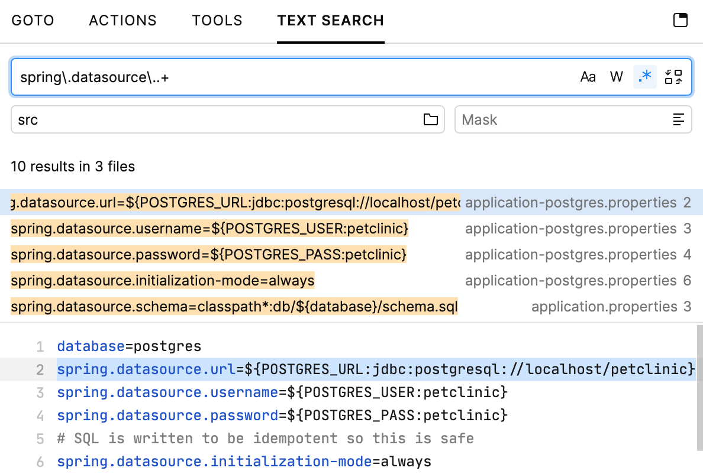Disable the regular expressions .* toggle
This screenshot has height=474, width=703.
click(644, 76)
